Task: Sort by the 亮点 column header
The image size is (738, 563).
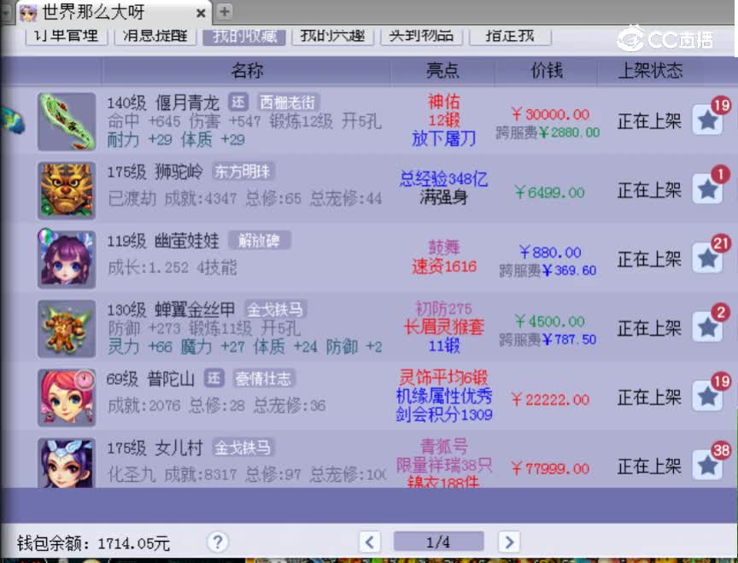Action: (442, 71)
